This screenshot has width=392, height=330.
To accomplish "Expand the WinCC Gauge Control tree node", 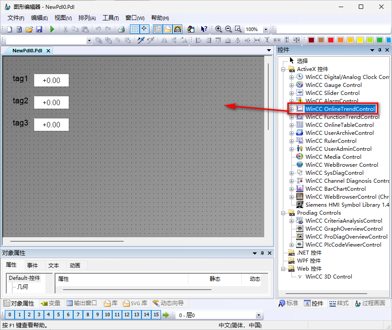I will [291, 85].
